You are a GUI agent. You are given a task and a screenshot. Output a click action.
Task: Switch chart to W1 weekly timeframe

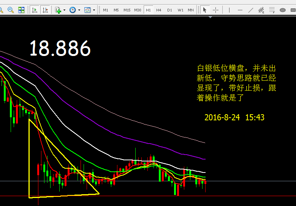pos(180,10)
